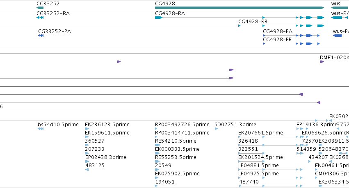
Task: Select the wus gene arrow
Action: [340, 8]
